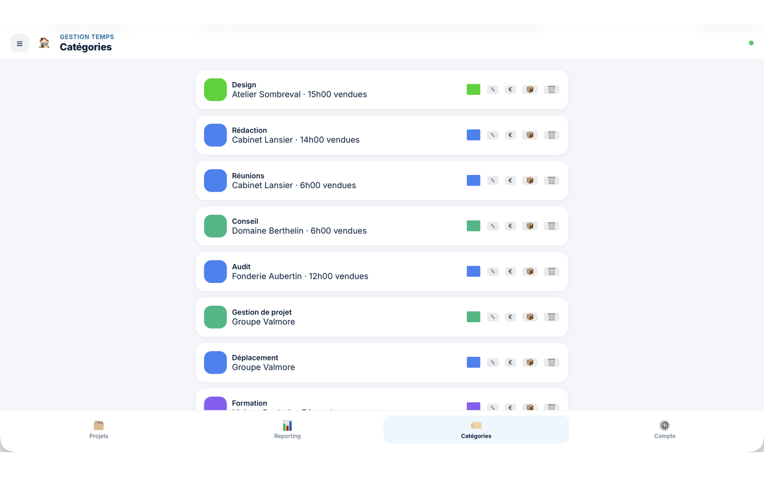
Task: Open euro pricing for Audit category
Action: [x=510, y=272]
